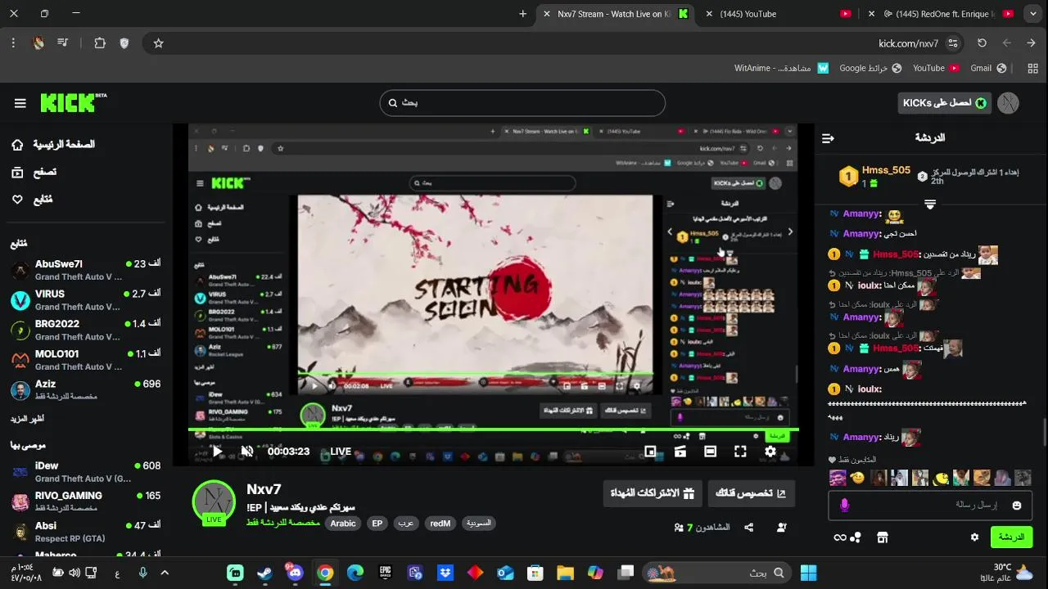The image size is (1048, 589).
Task: Open Steam from the taskbar
Action: [265, 573]
